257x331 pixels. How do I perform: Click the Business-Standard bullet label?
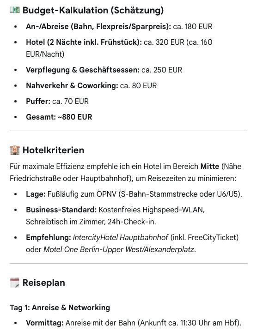pyautogui.click(x=61, y=210)
